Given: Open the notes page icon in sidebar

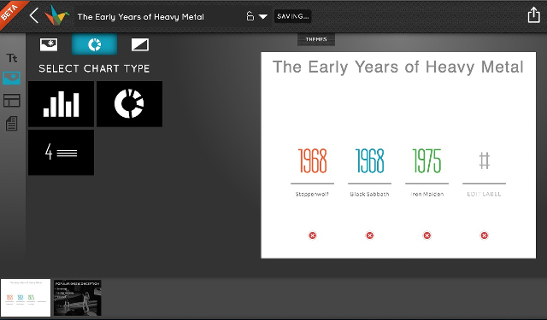Looking at the screenshot, I should 11,123.
